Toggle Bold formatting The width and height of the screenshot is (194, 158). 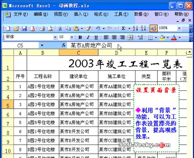coord(80,37)
